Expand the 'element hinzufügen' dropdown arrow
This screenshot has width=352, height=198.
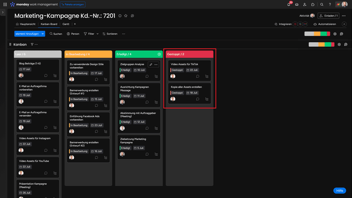(43, 34)
